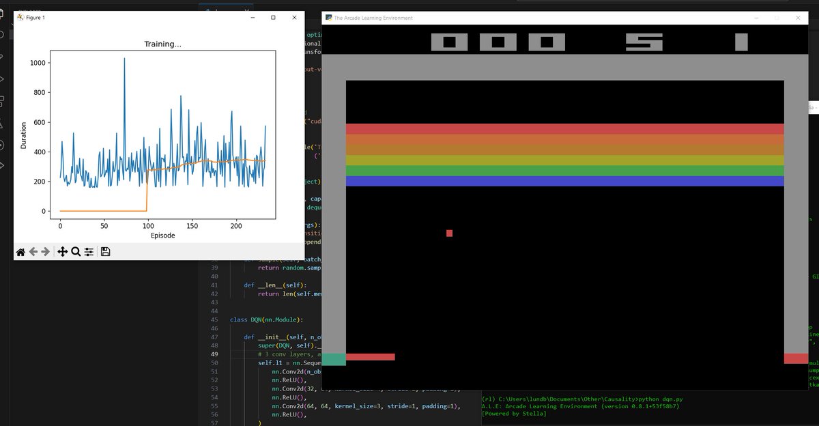Viewport: 819px width, 426px height.
Task: Maximize the Arcade Learning Environment window
Action: click(777, 18)
